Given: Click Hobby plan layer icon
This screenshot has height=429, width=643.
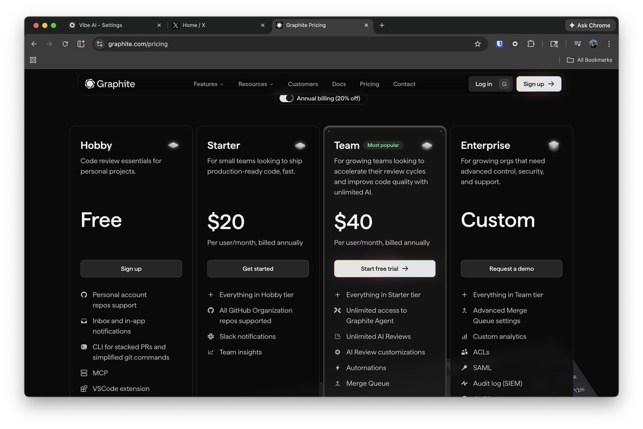Looking at the screenshot, I should [x=173, y=145].
